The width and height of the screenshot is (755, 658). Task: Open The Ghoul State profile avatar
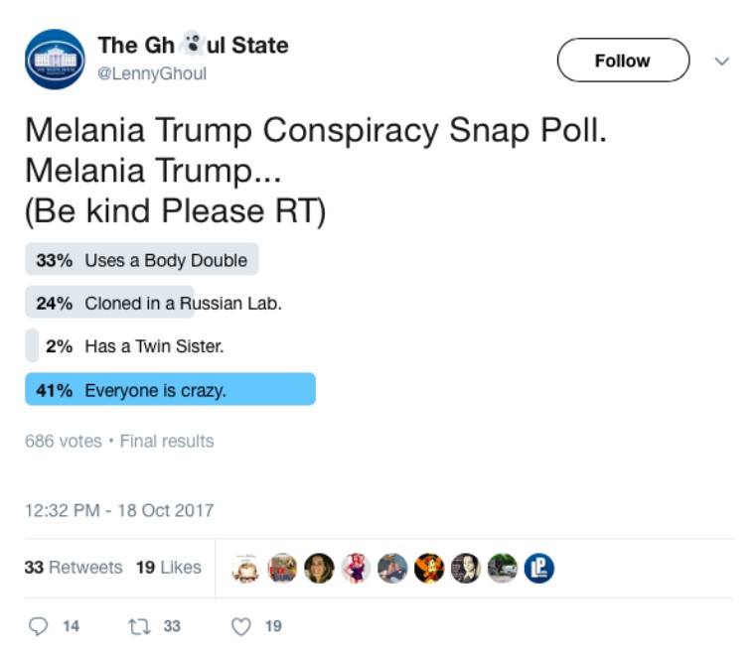click(55, 60)
